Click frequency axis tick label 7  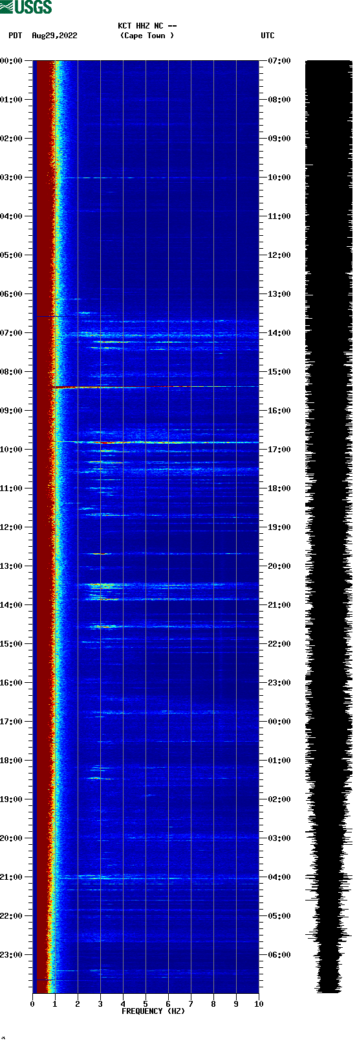[x=191, y=1004]
